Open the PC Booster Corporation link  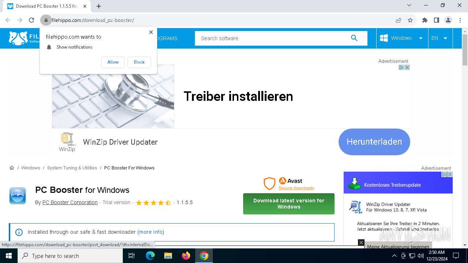tap(70, 202)
